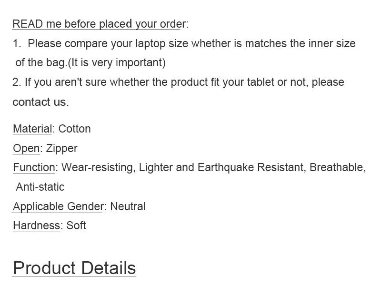381x286 pixels.
Task: Click the "inner size" text
Action: click(x=332, y=43)
